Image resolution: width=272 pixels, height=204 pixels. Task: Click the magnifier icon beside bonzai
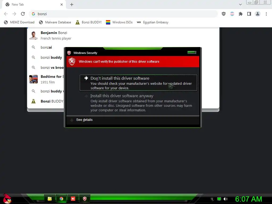click(33, 47)
